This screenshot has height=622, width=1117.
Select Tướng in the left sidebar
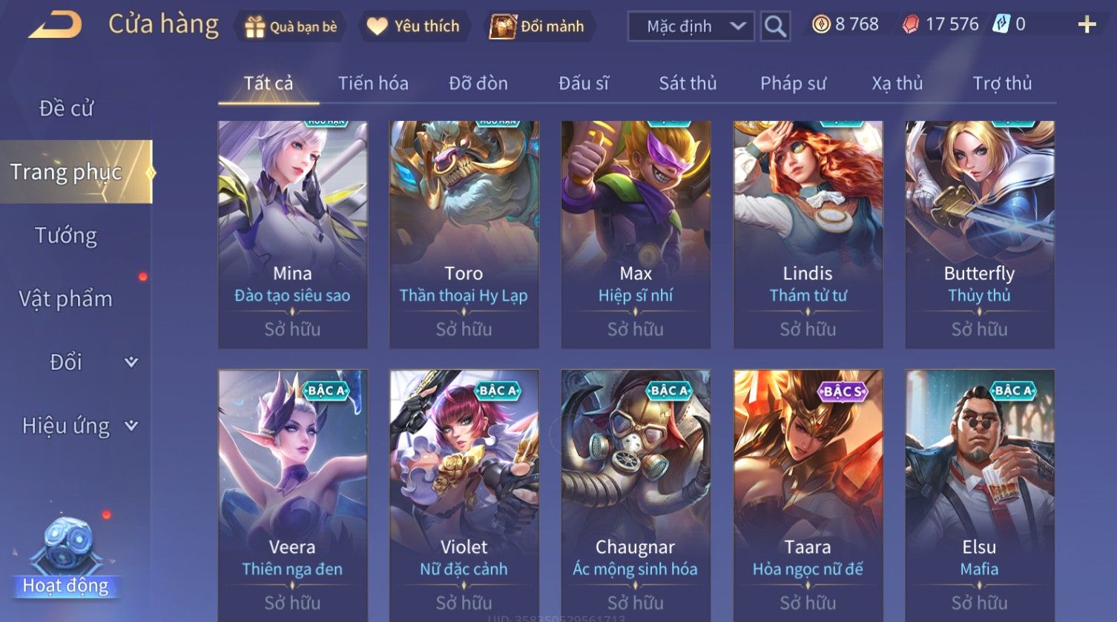tap(66, 236)
